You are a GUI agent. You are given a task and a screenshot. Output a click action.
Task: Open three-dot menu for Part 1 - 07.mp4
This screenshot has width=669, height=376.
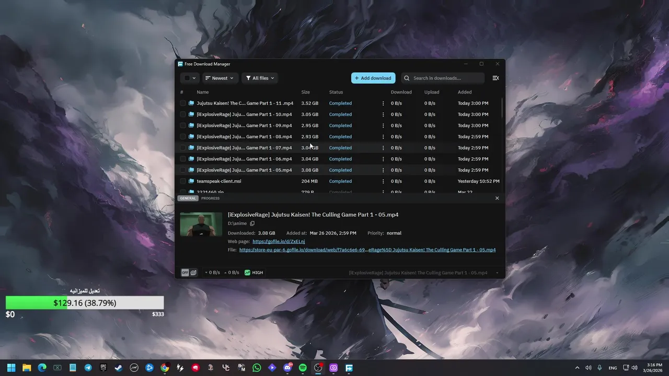click(383, 148)
